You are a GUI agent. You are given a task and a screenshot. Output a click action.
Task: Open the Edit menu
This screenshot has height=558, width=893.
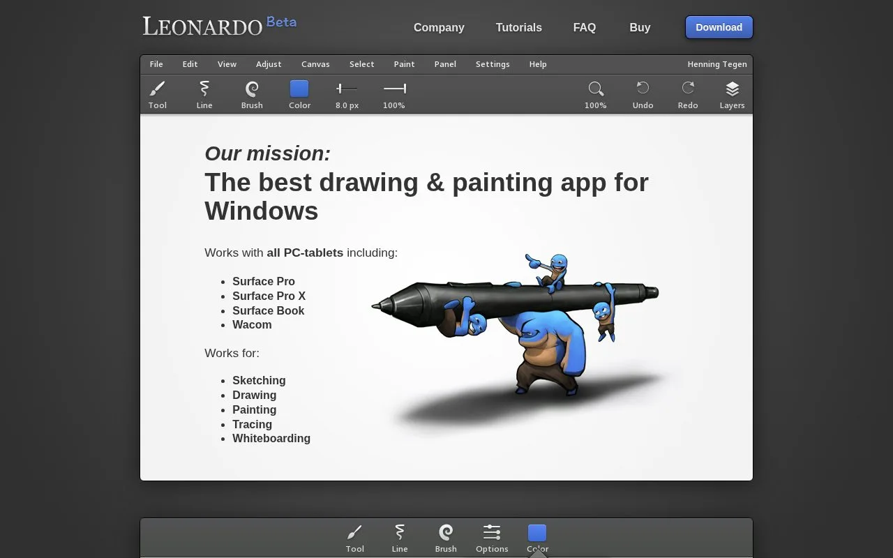190,64
